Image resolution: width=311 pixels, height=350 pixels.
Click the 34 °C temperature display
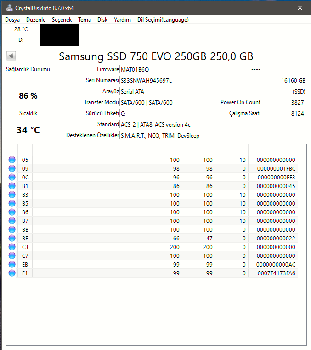[28, 130]
